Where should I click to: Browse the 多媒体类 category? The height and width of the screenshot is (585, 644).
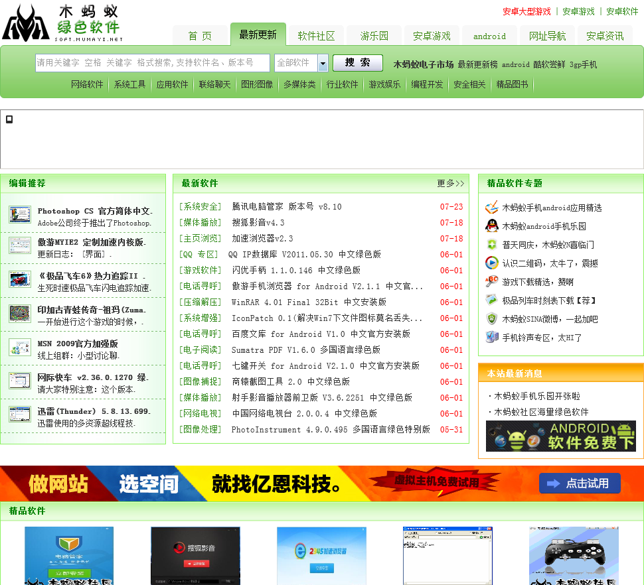point(300,84)
